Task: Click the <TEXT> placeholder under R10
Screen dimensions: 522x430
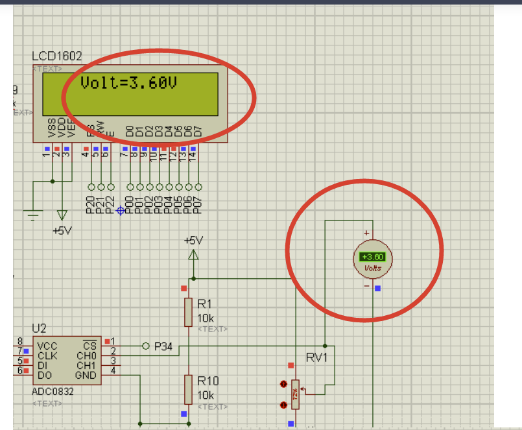Action: (213, 407)
